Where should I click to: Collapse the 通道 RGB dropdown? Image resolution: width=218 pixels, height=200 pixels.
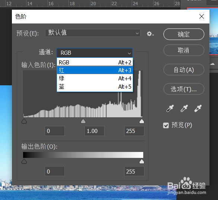click(95, 53)
